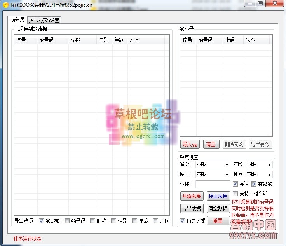The width and height of the screenshot is (286, 246).
Task: Click qq号码 column header in QQ小号 list
Action: tap(209, 40)
